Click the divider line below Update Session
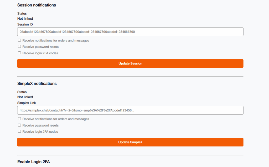The height and width of the screenshot is (167, 269). pos(130,77)
